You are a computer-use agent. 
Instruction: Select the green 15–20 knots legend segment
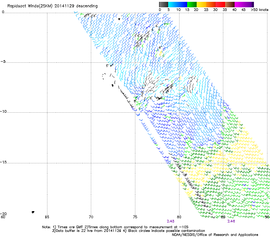[x=192, y=4]
